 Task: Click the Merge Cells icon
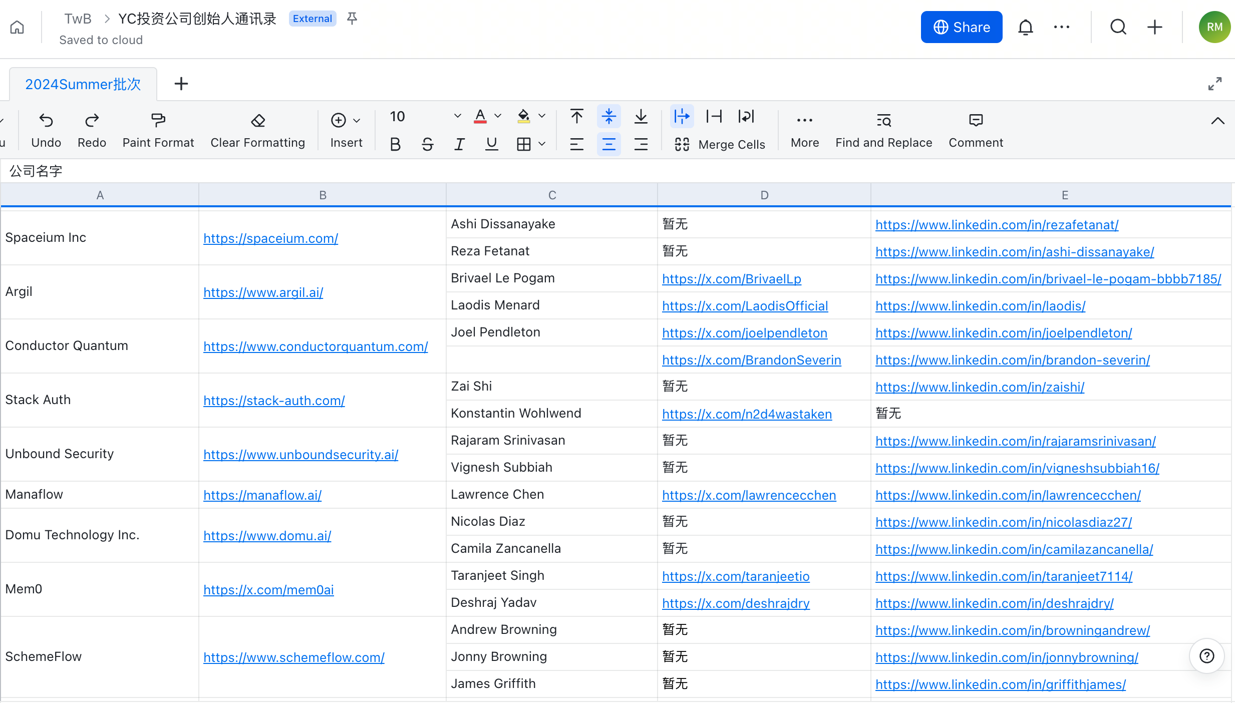tap(682, 144)
